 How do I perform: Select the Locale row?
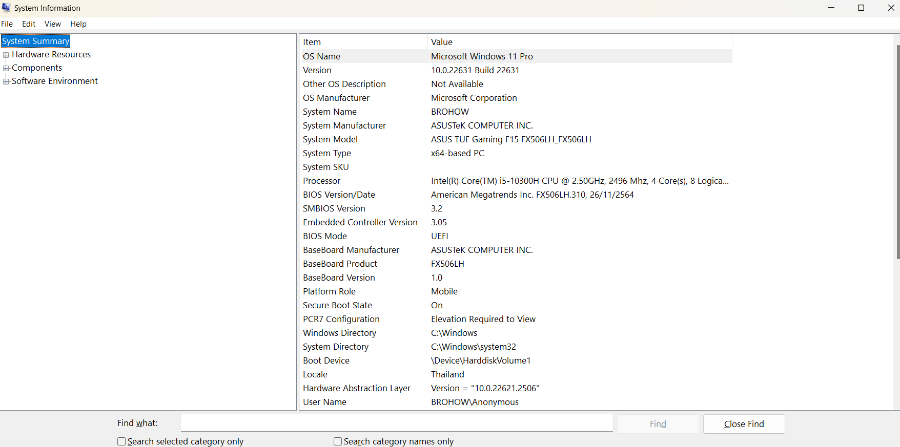516,374
